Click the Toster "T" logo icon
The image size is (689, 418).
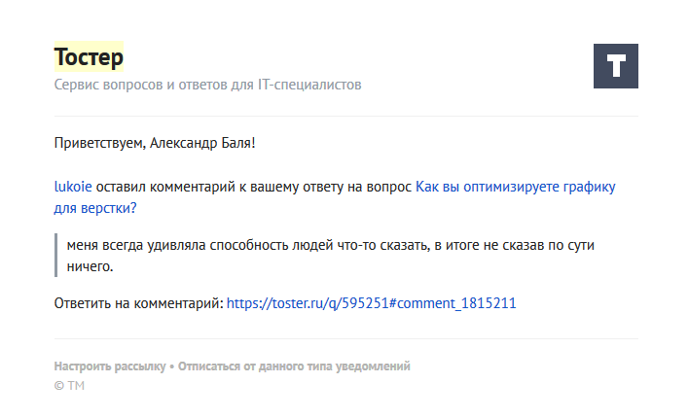pyautogui.click(x=615, y=66)
